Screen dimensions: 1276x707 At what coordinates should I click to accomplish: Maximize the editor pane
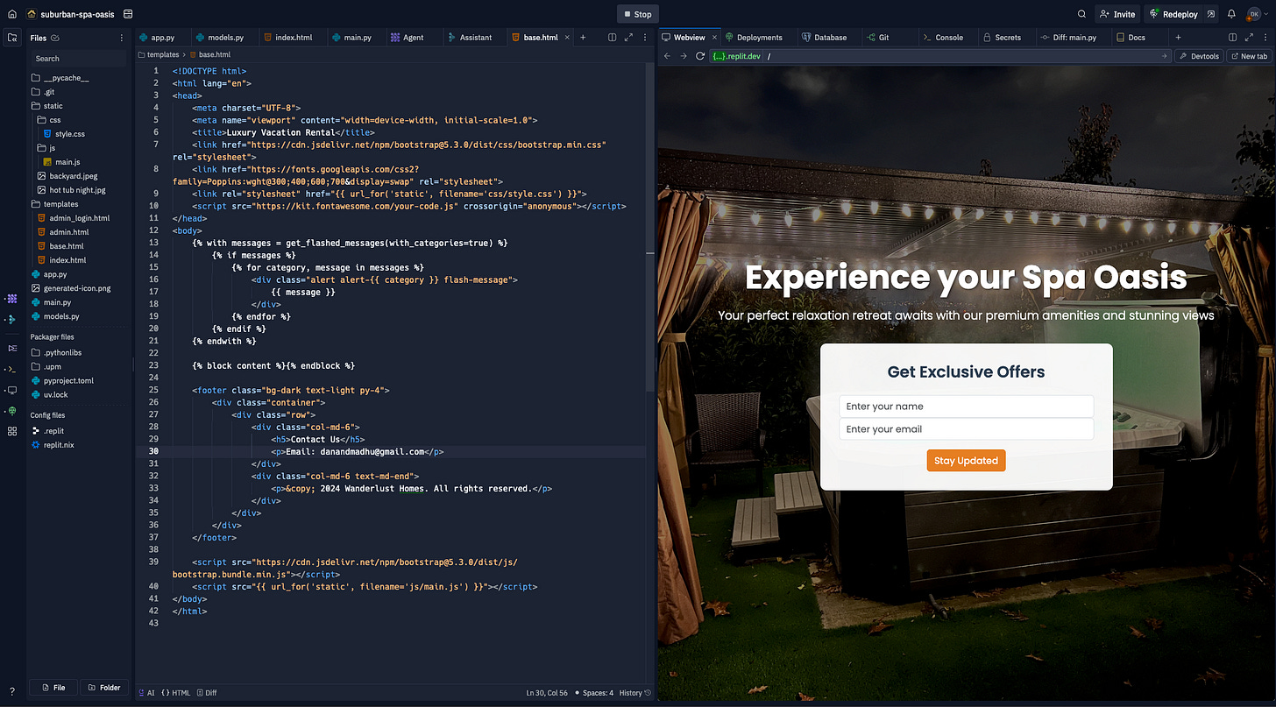[628, 38]
